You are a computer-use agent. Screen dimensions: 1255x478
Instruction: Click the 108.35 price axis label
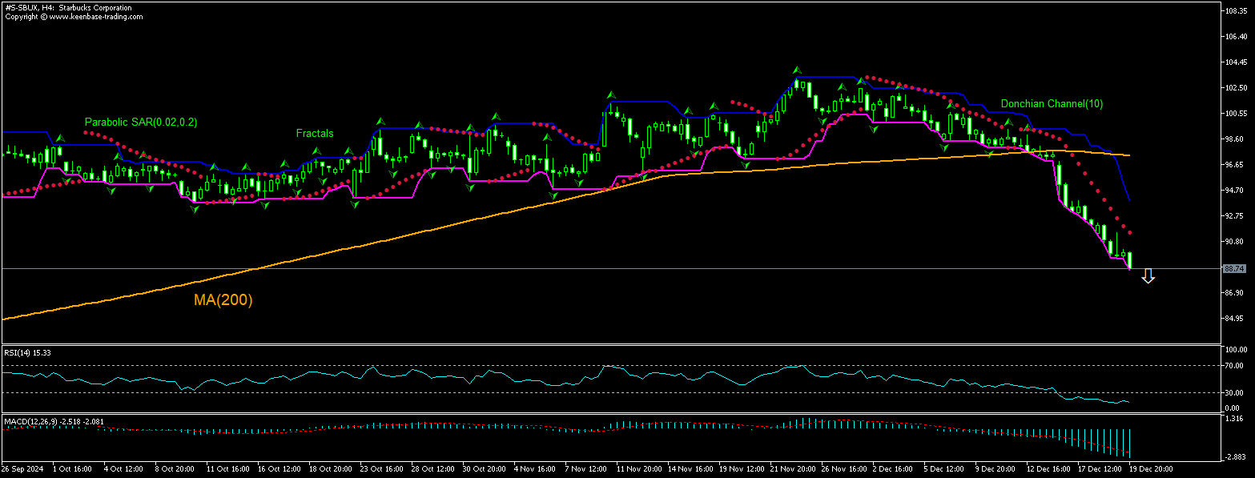(x=1234, y=11)
